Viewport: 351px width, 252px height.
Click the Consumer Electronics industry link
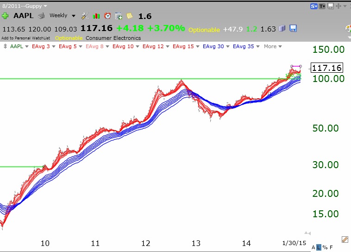coord(113,38)
